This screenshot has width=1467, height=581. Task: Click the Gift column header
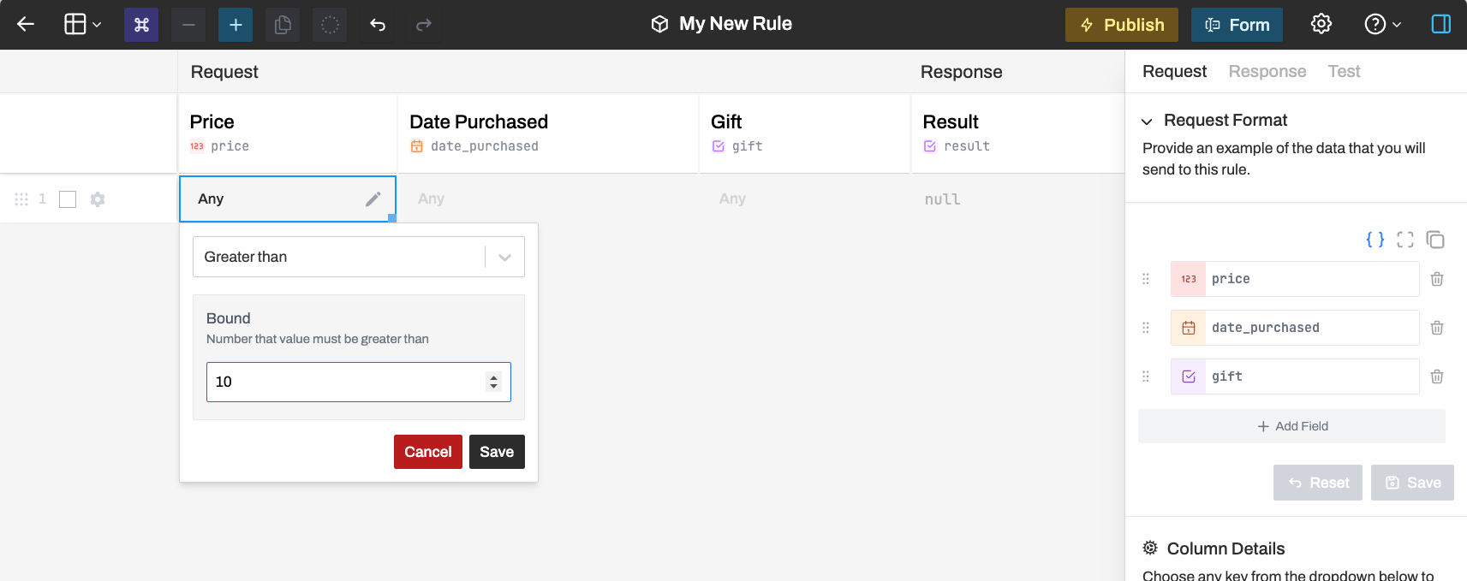(805, 133)
